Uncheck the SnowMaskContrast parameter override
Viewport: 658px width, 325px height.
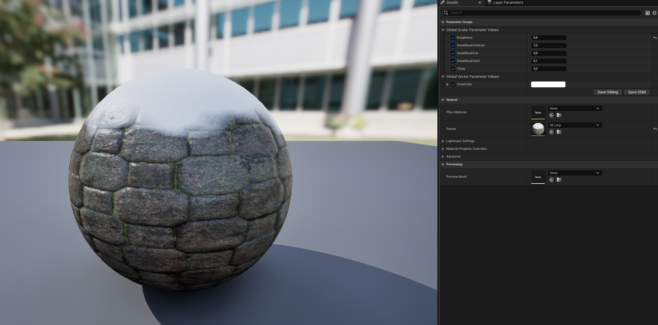(453, 46)
